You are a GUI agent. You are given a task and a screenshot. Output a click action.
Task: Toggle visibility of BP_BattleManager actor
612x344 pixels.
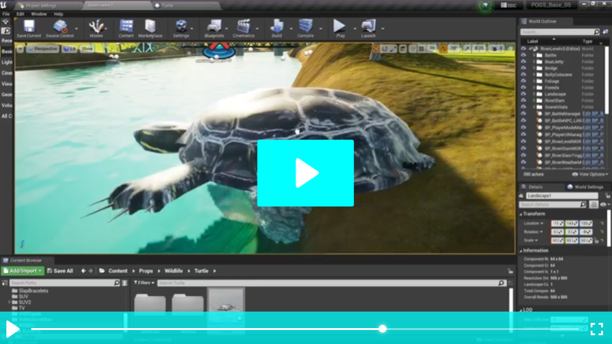[x=524, y=114]
